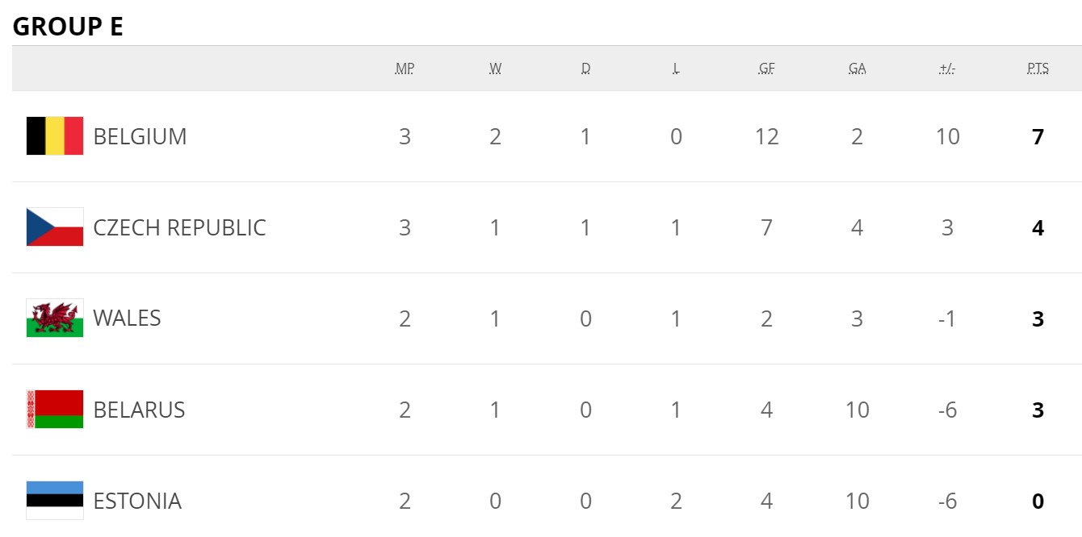1082x537 pixels.
Task: Click the D draws column header
Action: [585, 69]
